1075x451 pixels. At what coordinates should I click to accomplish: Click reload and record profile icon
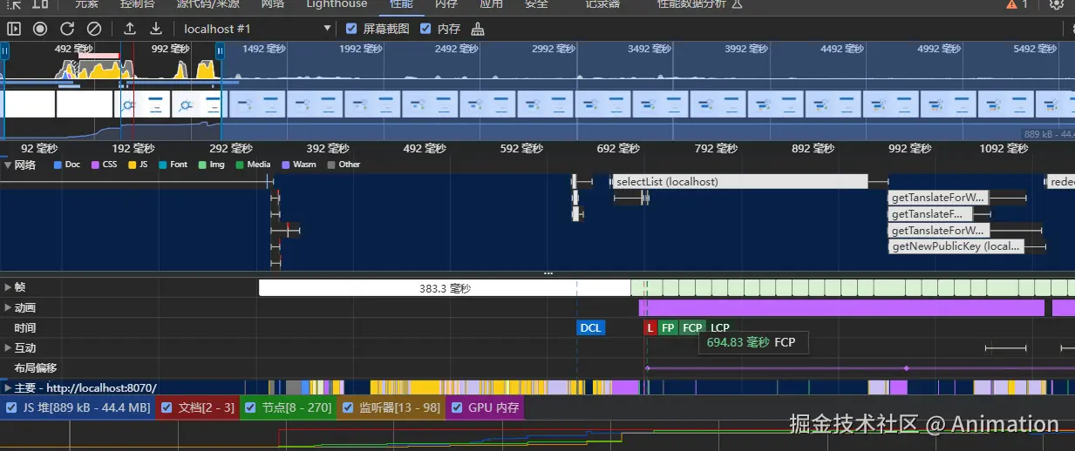tap(67, 29)
